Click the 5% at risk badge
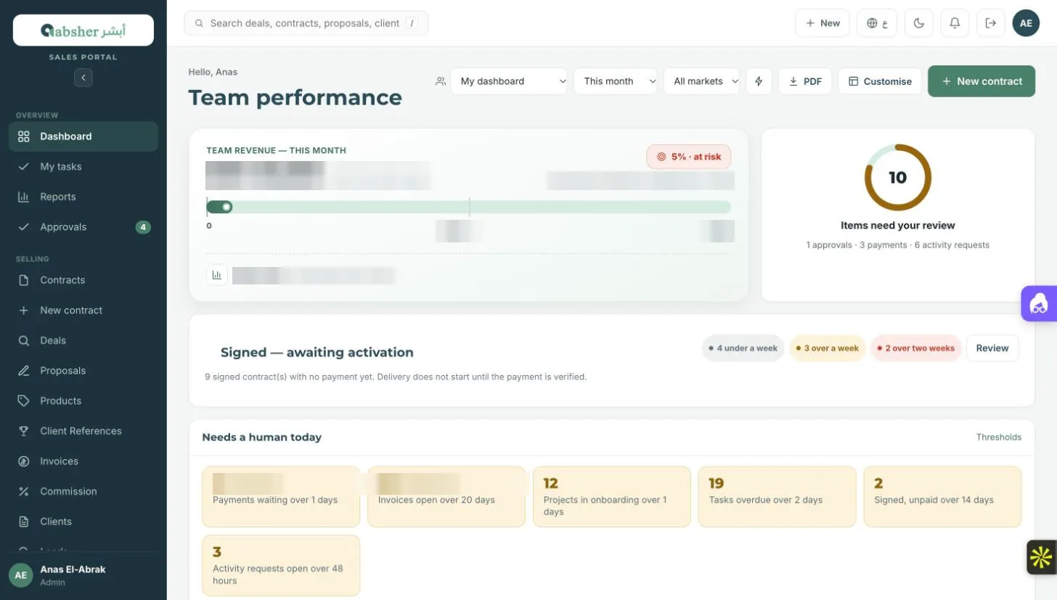This screenshot has width=1057, height=600. (x=688, y=157)
